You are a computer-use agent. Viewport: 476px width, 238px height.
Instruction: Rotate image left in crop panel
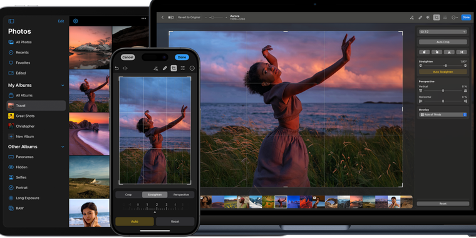[x=425, y=52]
